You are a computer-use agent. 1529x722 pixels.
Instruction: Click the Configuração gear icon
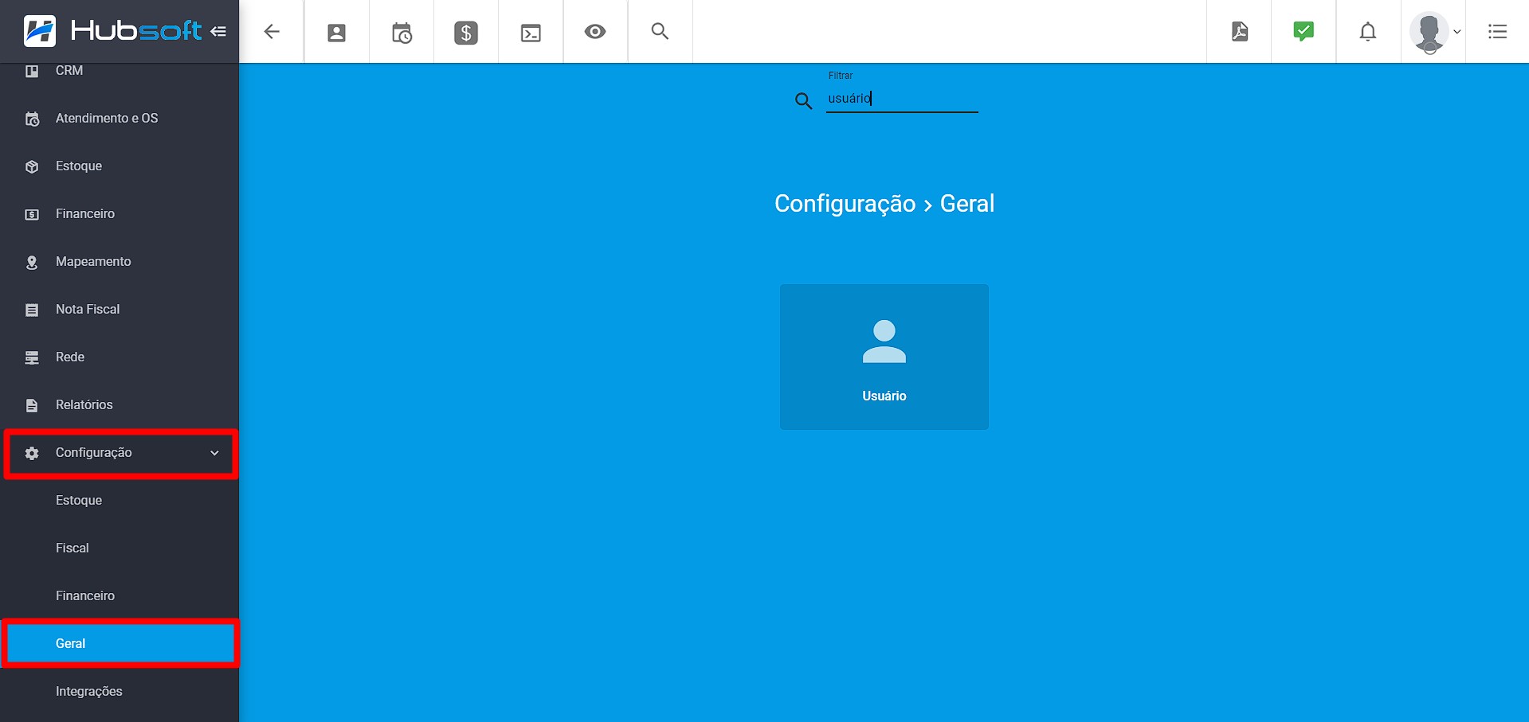(32, 453)
